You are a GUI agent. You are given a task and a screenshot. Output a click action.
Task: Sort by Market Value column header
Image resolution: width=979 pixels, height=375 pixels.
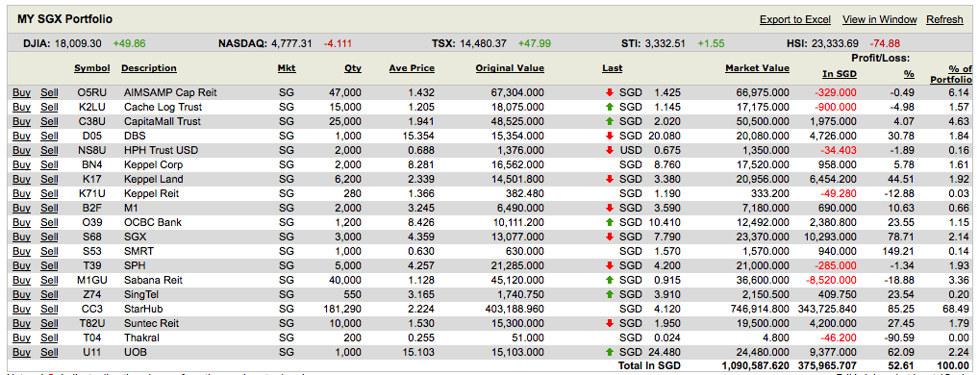tap(757, 68)
